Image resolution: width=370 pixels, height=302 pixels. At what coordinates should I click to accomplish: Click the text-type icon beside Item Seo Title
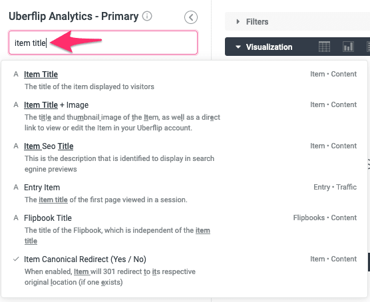(x=16, y=146)
